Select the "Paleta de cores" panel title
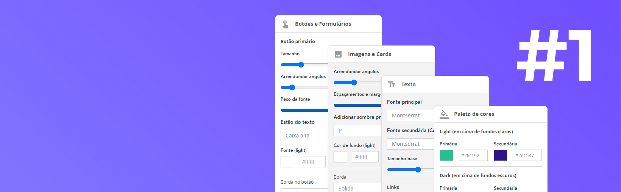 tap(474, 114)
